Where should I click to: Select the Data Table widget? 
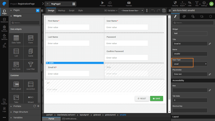(x=16, y=39)
